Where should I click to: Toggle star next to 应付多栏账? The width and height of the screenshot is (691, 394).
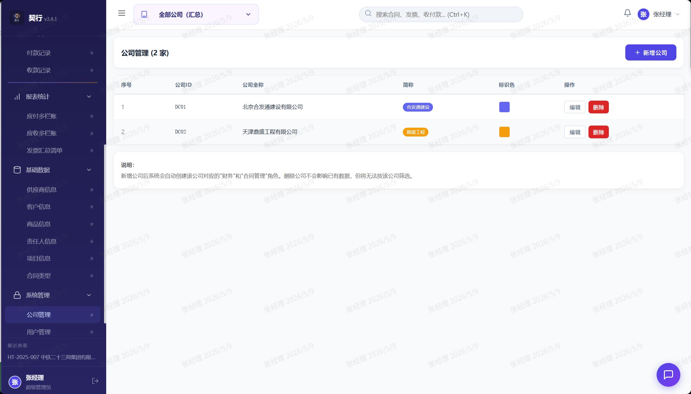pyautogui.click(x=92, y=116)
